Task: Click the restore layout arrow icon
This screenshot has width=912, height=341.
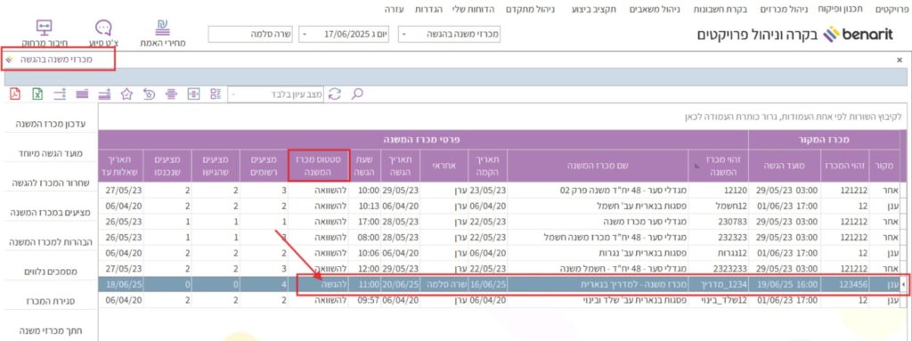Action: 150,93
